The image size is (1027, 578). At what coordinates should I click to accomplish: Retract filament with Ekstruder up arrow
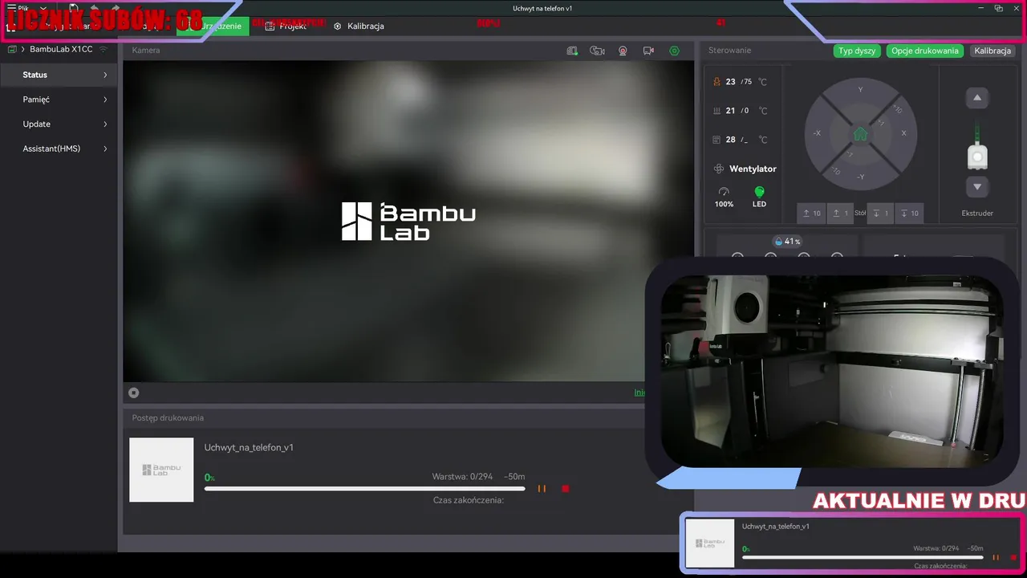click(x=977, y=98)
